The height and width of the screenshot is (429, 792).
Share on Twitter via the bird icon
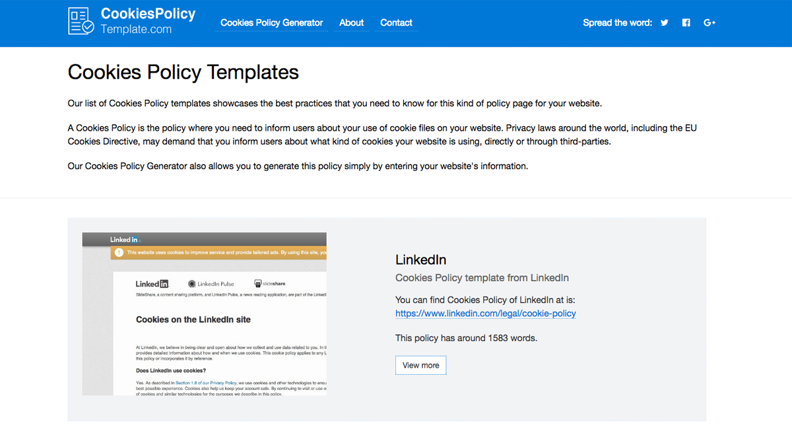[x=665, y=22]
